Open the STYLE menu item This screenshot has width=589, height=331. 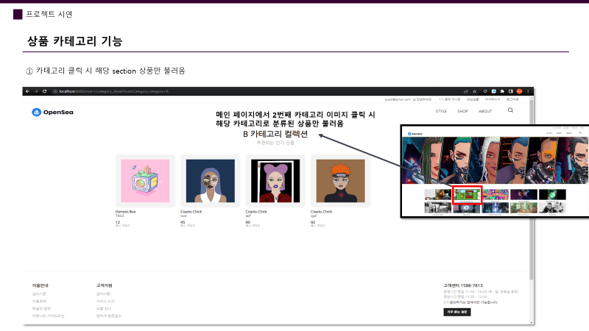tap(441, 112)
